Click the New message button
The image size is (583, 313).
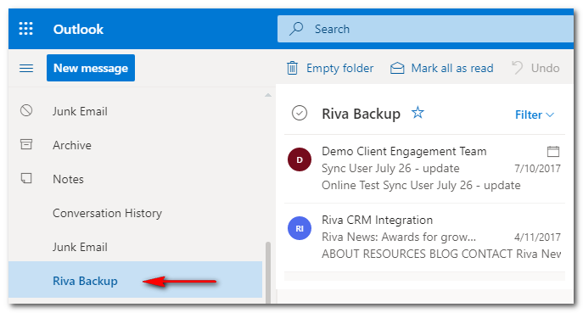point(91,68)
